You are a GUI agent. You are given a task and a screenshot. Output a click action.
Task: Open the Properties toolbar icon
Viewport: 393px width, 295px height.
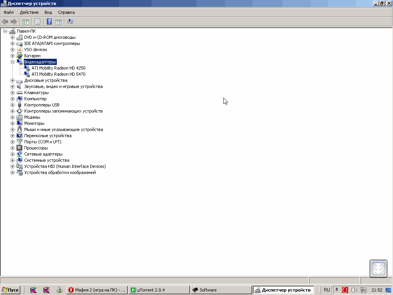37,22
